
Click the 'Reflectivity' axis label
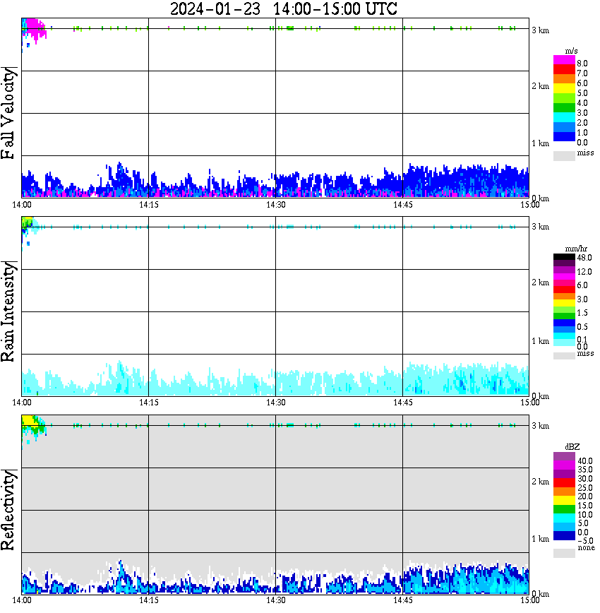(8, 510)
